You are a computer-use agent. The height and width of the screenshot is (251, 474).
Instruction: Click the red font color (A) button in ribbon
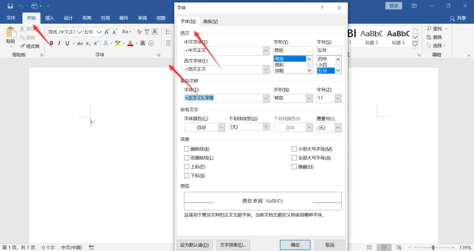[x=130, y=43]
